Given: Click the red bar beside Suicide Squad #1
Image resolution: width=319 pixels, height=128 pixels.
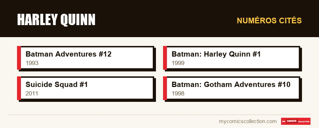Looking at the screenshot, I should 19,88.
